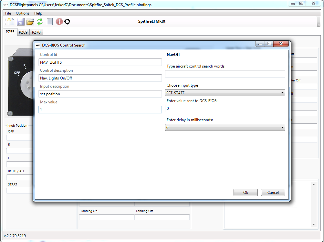Save the profile using the floppy disk icon

coord(20,22)
